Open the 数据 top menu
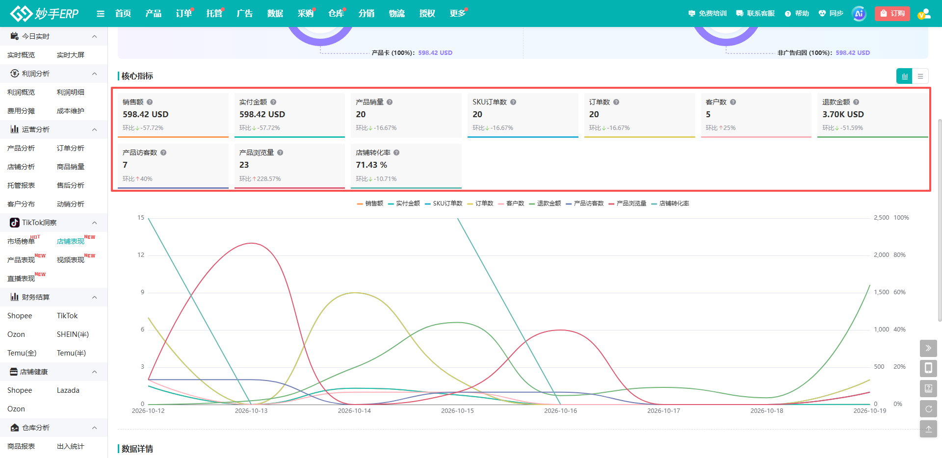This screenshot has width=942, height=458. pos(275,13)
